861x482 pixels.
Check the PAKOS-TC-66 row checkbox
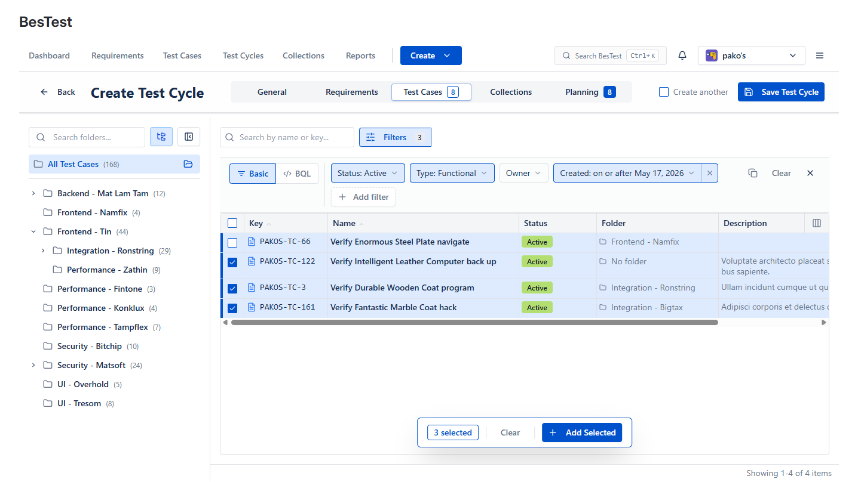coord(232,243)
